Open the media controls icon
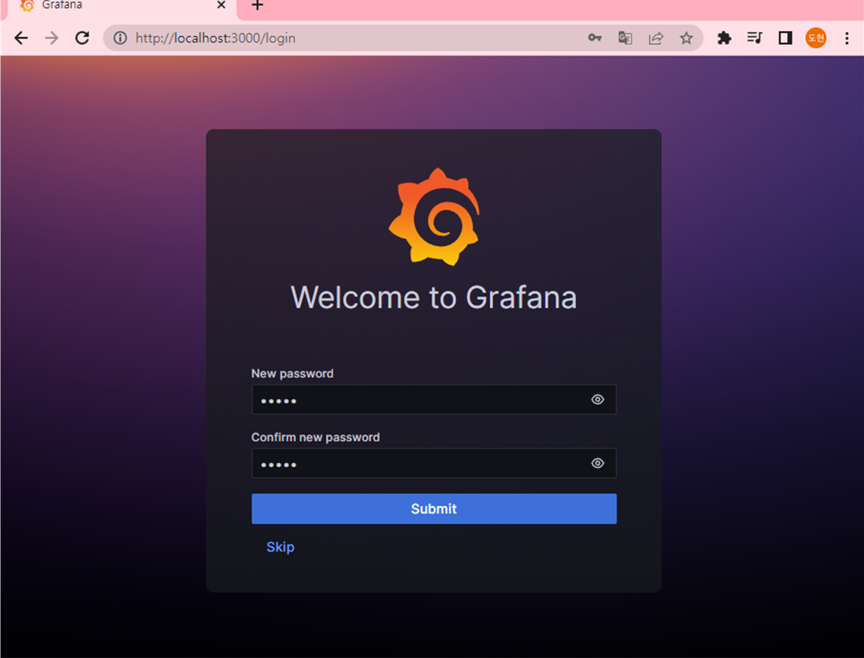The height and width of the screenshot is (658, 864). pyautogui.click(x=755, y=38)
